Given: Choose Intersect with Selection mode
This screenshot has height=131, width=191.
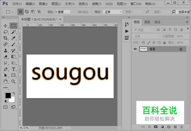Looking at the screenshot, I should [x=39, y=12].
